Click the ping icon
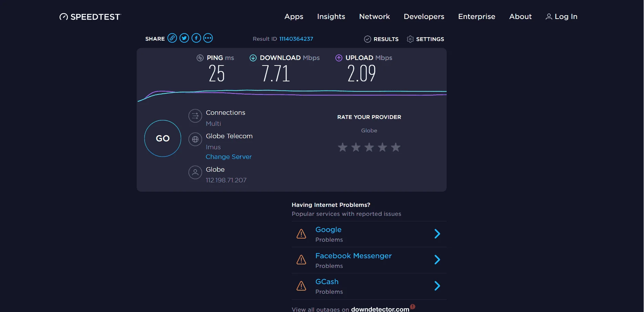 200,58
